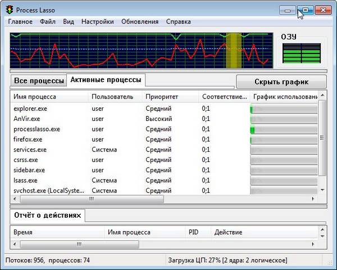Click the explorer.exe usage graph bar
The image size is (337, 270).
tap(284, 109)
